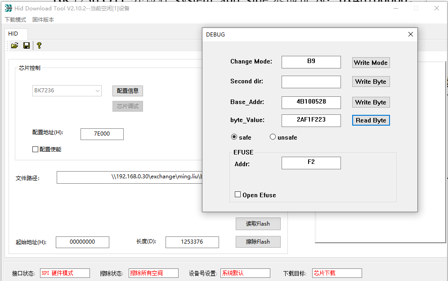Click the open file folder toolbar icon
448x281 pixels.
point(15,45)
